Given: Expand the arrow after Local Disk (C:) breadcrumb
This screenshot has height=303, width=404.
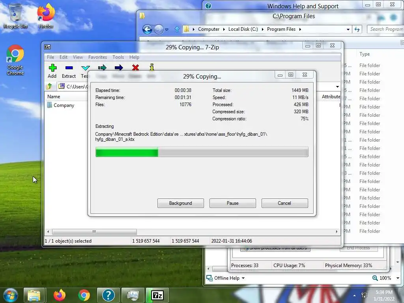Looking at the screenshot, I should [x=262, y=29].
